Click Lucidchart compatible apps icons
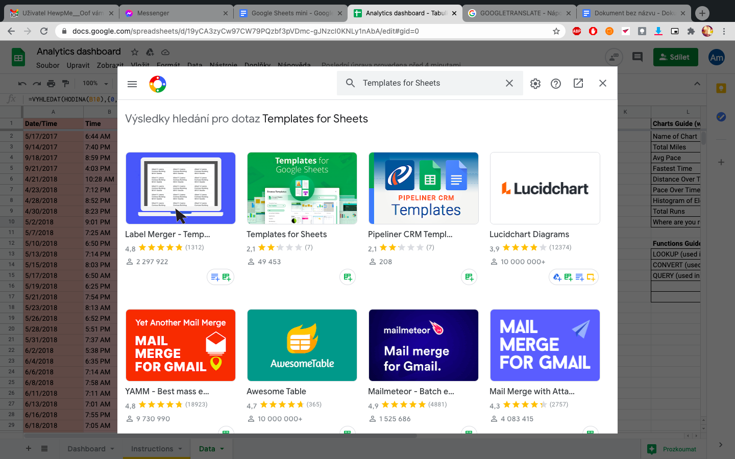This screenshot has height=459, width=735. (574, 277)
